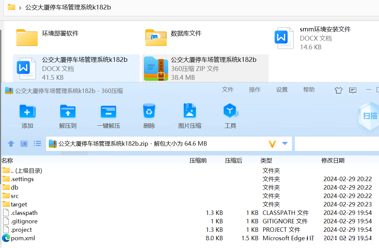Select the .gitignore file name

pyautogui.click(x=24, y=221)
